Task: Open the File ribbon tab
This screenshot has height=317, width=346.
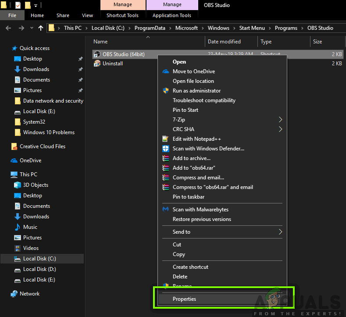Action: tap(12, 15)
